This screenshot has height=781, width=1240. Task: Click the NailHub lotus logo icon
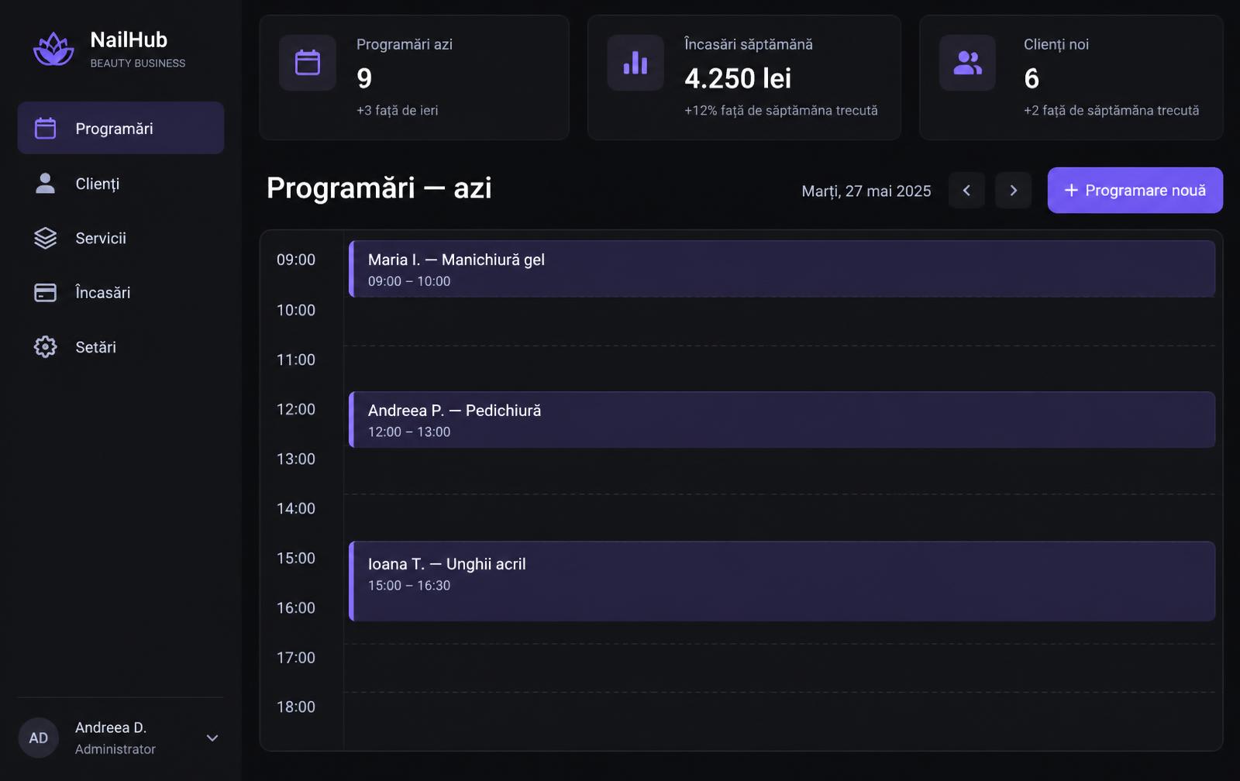[53, 49]
